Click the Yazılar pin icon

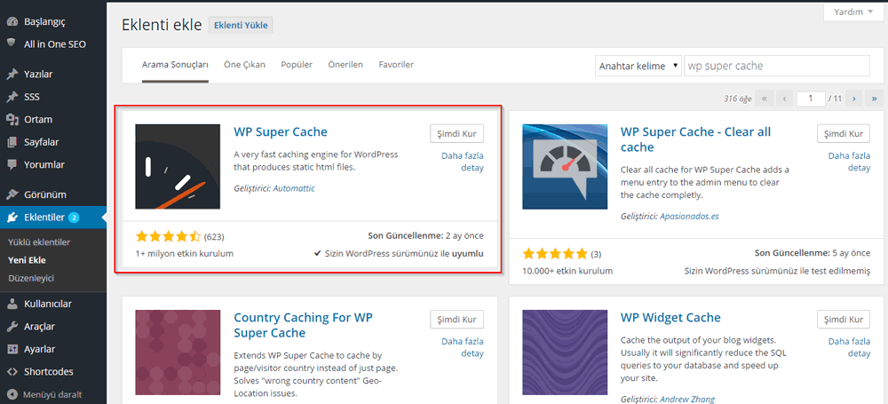12,75
